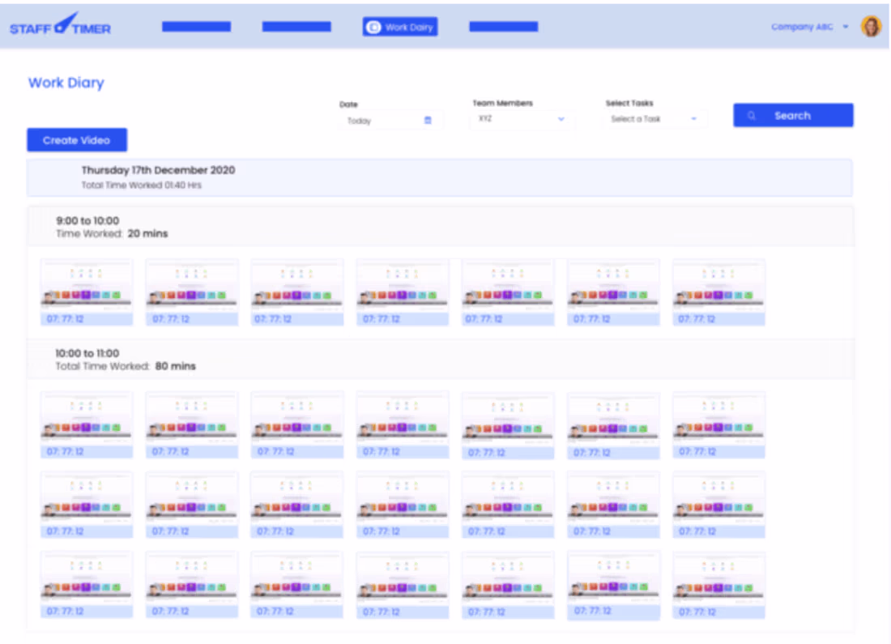Viewport: 891px width, 644px height.
Task: Open the Company ABC account dropdown
Action: (809, 27)
